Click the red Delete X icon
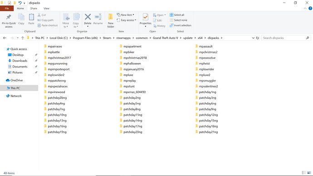 (x=88, y=17)
